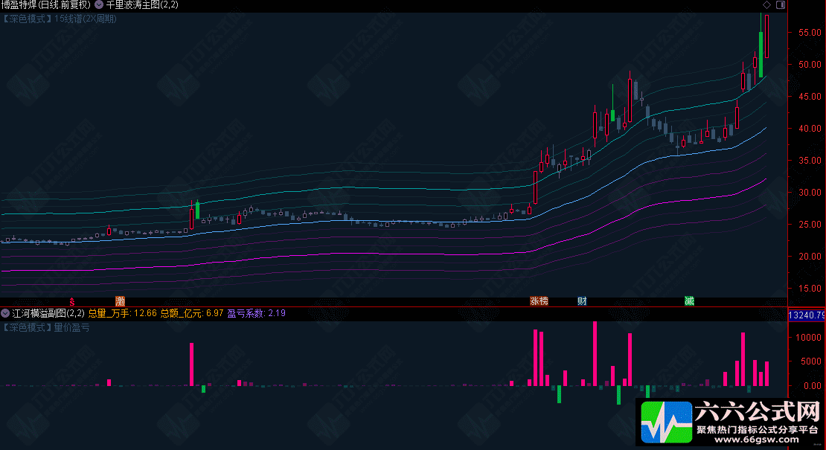Click the 六六公式网 green logo icon
Image resolution: width=826 pixels, height=450 pixels.
[x=667, y=422]
